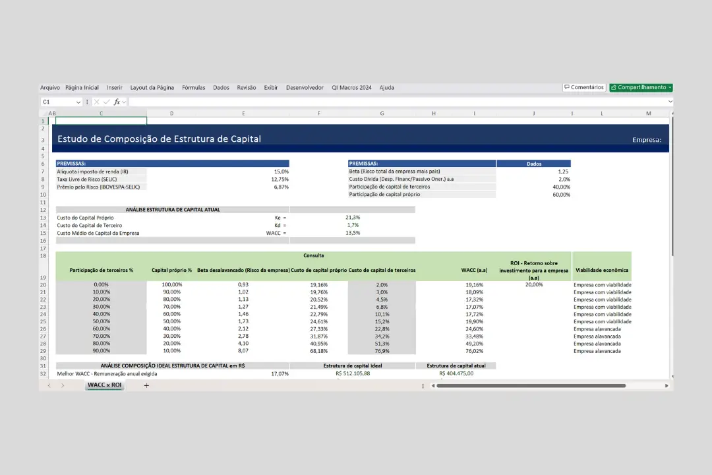
Task: Click the previous sheet navigation arrow
Action: 49,385
